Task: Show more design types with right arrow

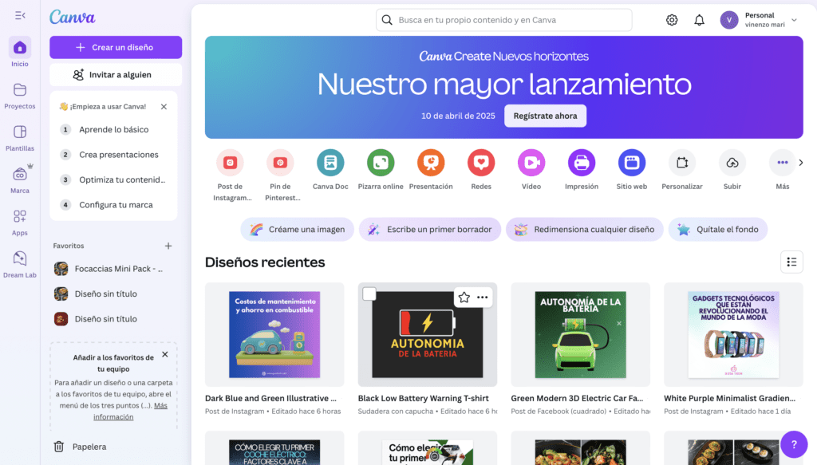Action: [801, 163]
